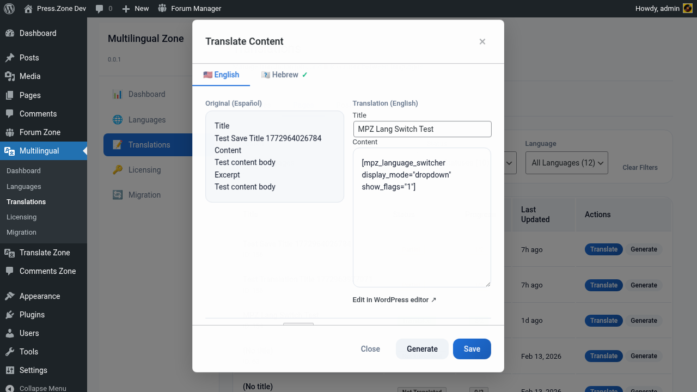Click into the translation Title field
This screenshot has width=697, height=392.
[422, 129]
